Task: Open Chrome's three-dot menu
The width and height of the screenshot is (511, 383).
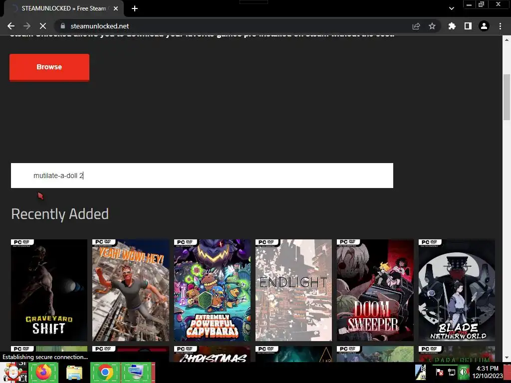Action: [x=500, y=26]
